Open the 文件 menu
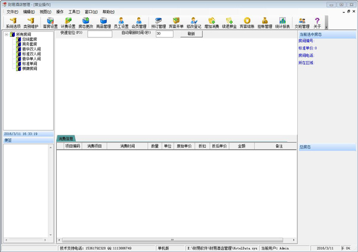358x252 pixels. tap(12, 12)
